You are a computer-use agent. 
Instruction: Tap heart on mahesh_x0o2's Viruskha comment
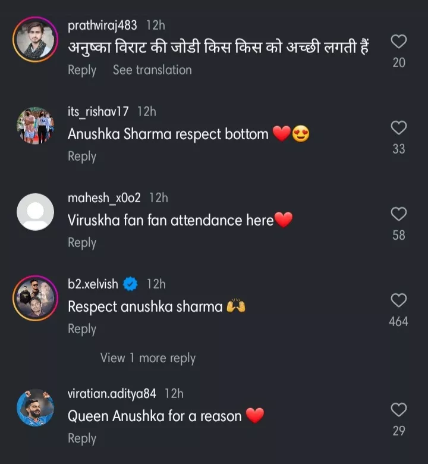click(x=399, y=214)
